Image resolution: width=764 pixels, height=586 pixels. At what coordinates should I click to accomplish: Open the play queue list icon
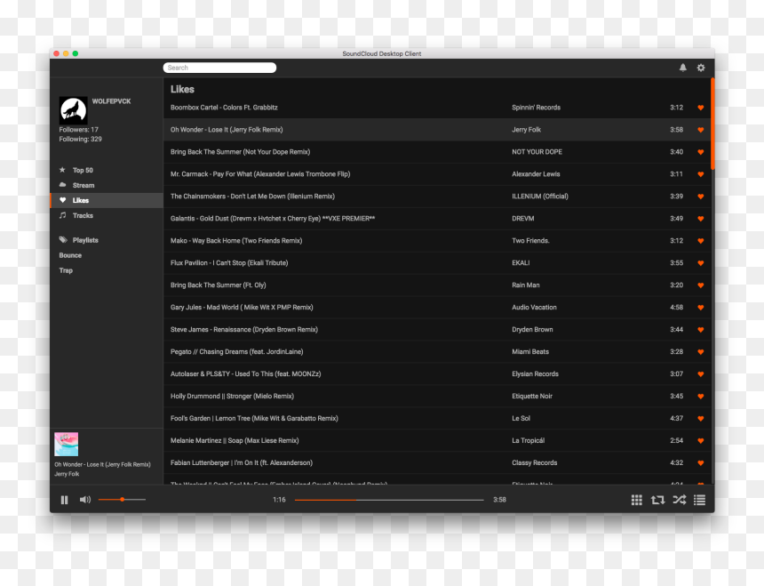(x=700, y=500)
